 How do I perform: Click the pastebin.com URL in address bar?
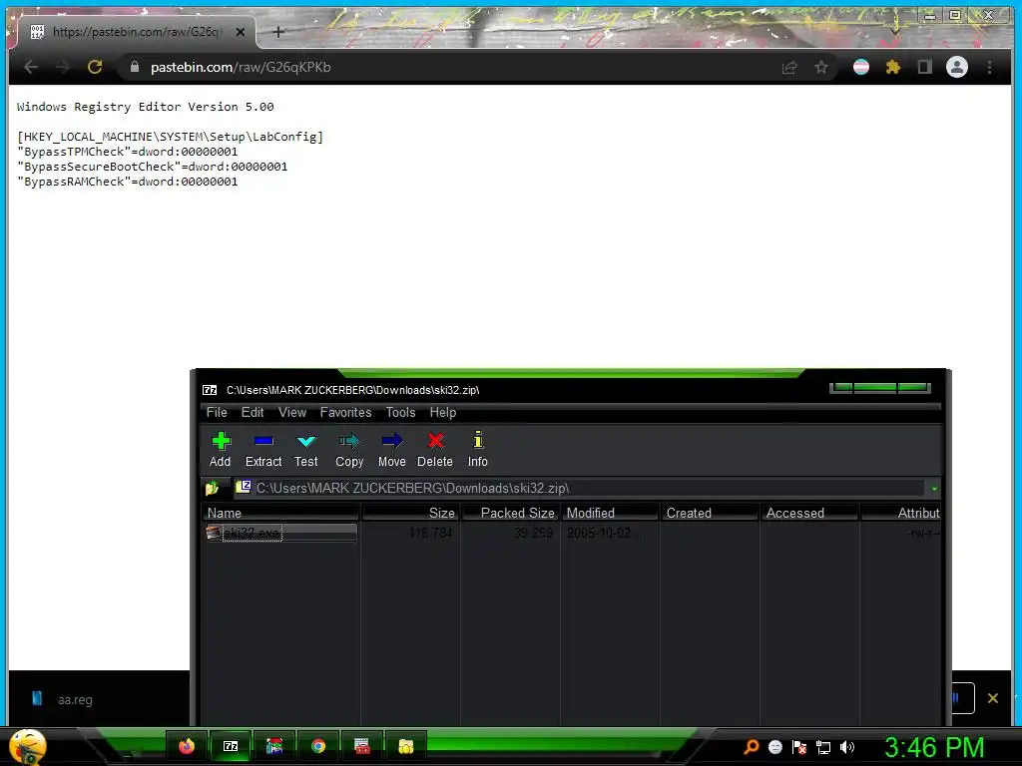(x=241, y=67)
